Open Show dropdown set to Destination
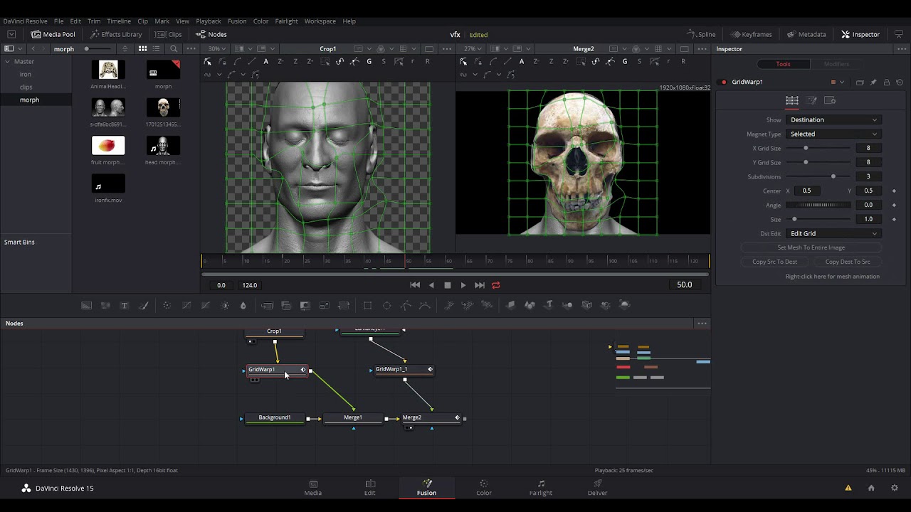Screen dimensions: 911x512 [833, 119]
